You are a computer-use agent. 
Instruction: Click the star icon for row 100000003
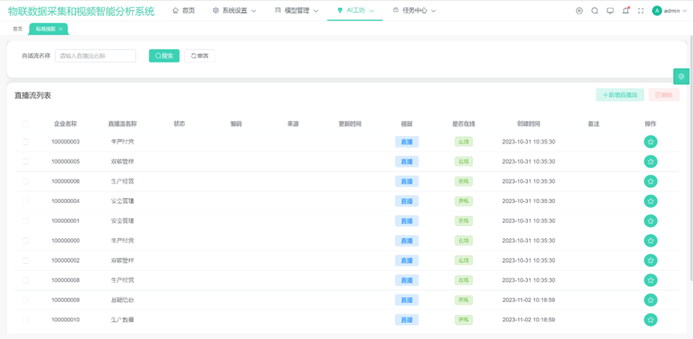[650, 142]
